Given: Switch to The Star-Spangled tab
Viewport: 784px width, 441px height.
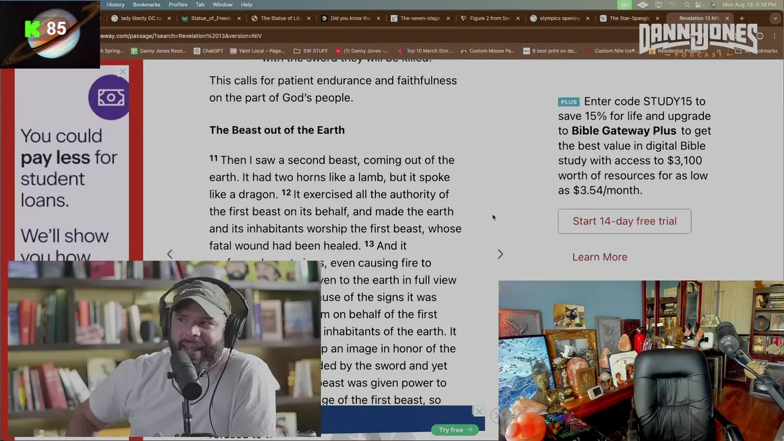Looking at the screenshot, I should (629, 18).
